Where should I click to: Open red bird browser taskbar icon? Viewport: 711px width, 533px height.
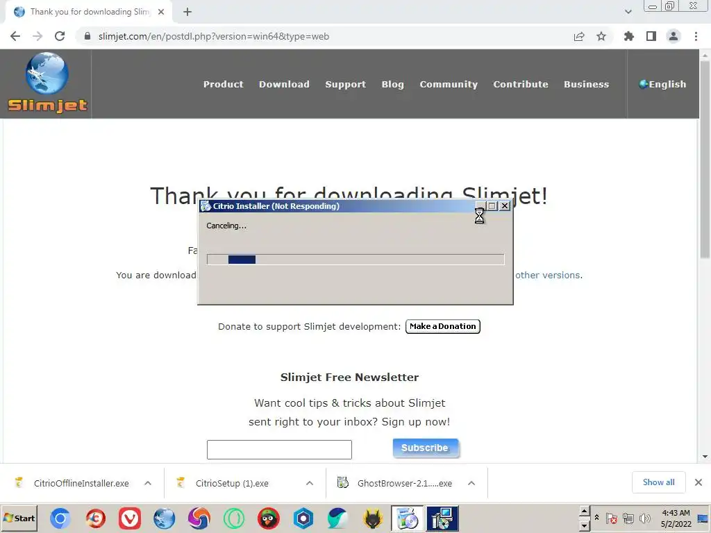pyautogui.click(x=269, y=518)
